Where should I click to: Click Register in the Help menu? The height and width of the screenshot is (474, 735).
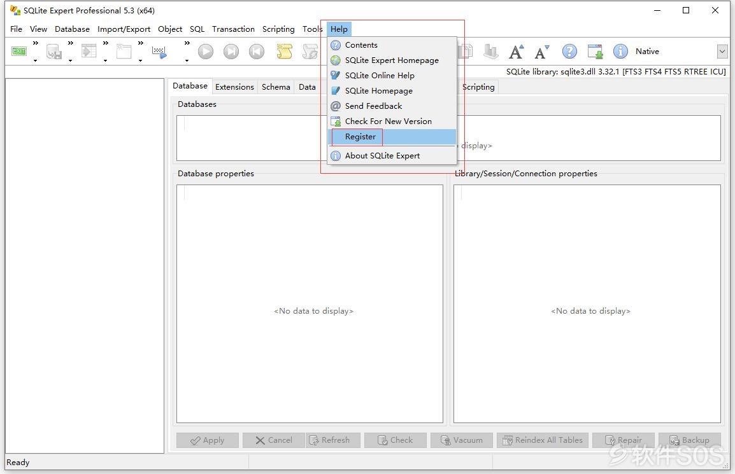click(x=392, y=137)
